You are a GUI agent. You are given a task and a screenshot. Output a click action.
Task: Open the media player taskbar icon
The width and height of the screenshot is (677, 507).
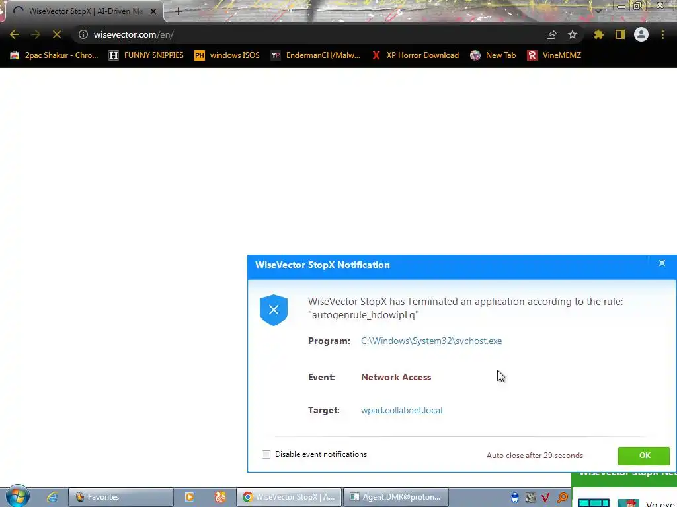(x=190, y=497)
